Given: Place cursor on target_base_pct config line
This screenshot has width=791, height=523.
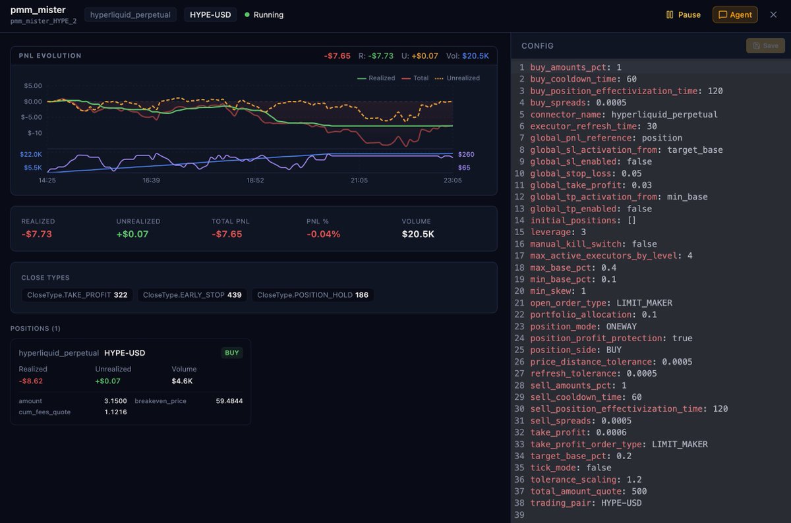Looking at the screenshot, I should point(581,456).
